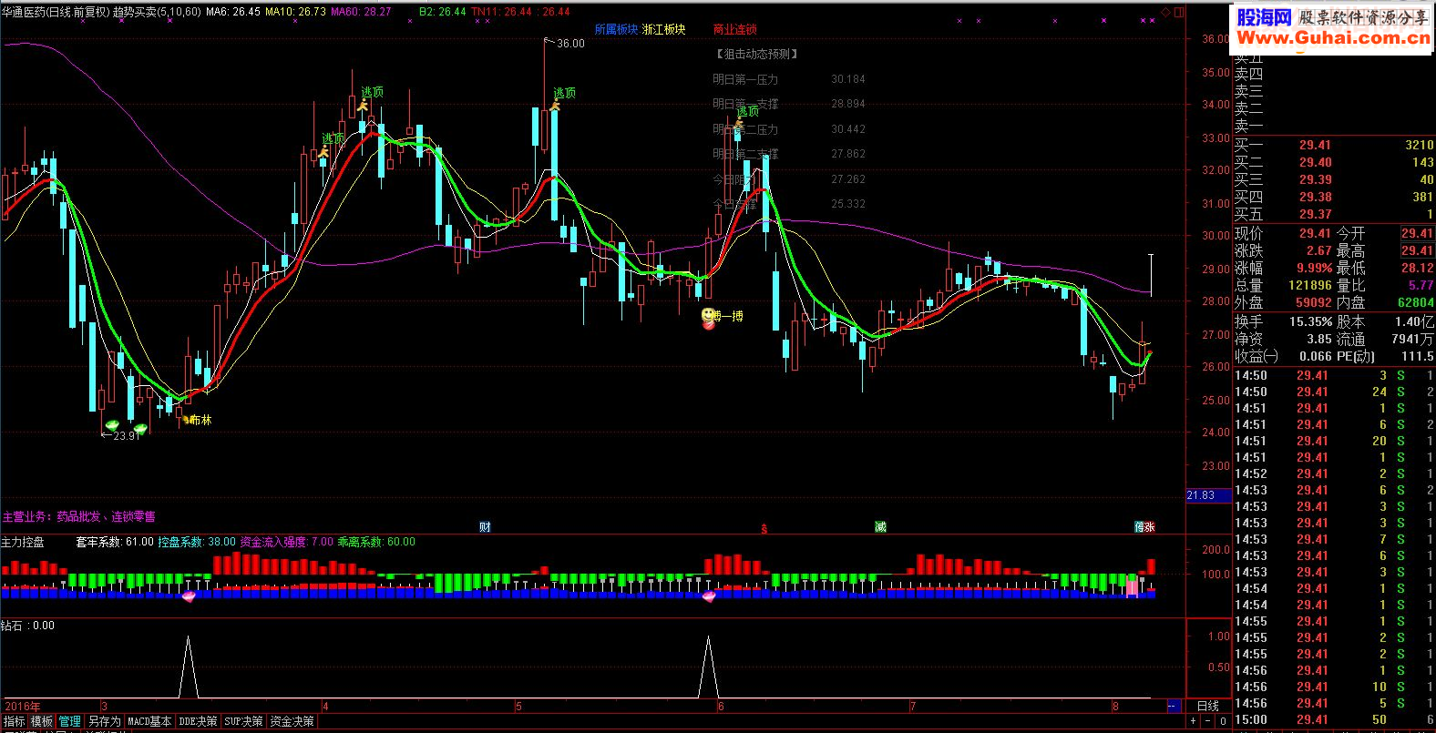Click the 钻石 : 0.00 indicator label

(x=28, y=626)
